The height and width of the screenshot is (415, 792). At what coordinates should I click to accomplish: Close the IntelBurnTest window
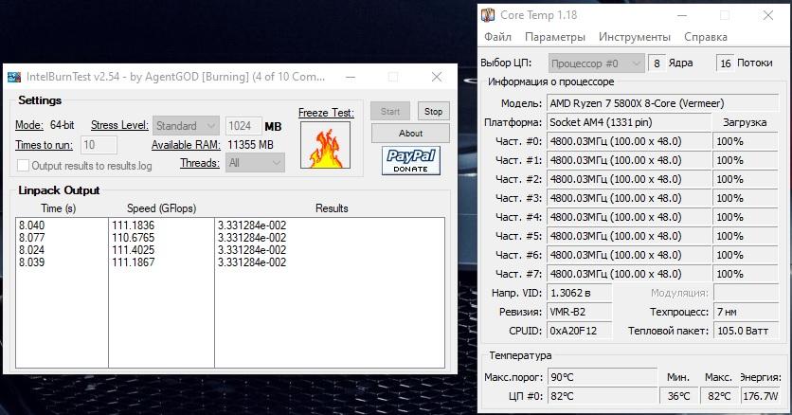pos(437,77)
